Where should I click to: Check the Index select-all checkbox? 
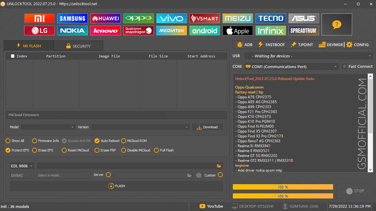(13, 56)
